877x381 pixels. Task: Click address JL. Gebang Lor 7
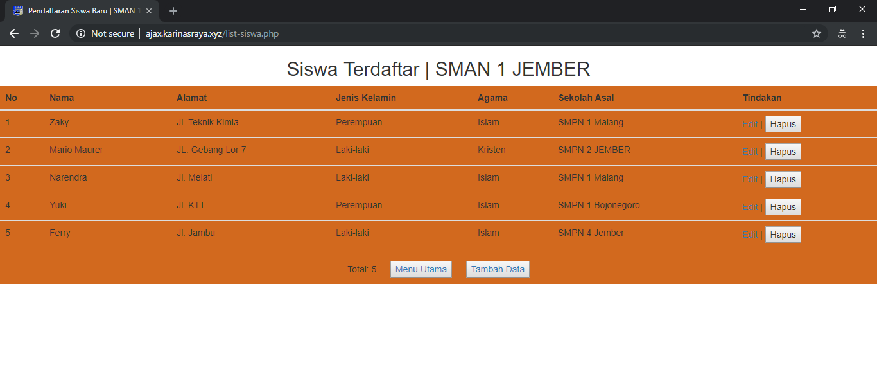point(211,150)
